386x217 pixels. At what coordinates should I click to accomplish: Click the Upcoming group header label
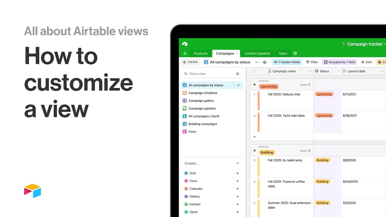click(x=268, y=86)
